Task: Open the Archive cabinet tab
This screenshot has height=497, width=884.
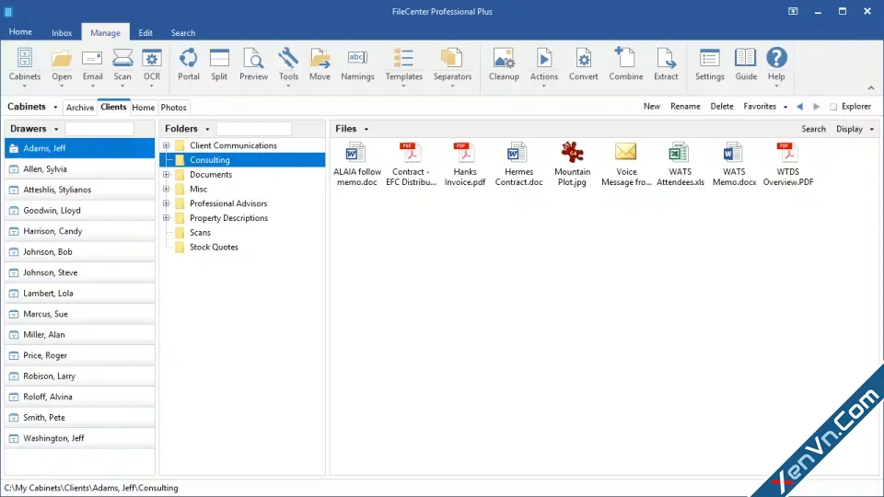Action: [x=80, y=107]
